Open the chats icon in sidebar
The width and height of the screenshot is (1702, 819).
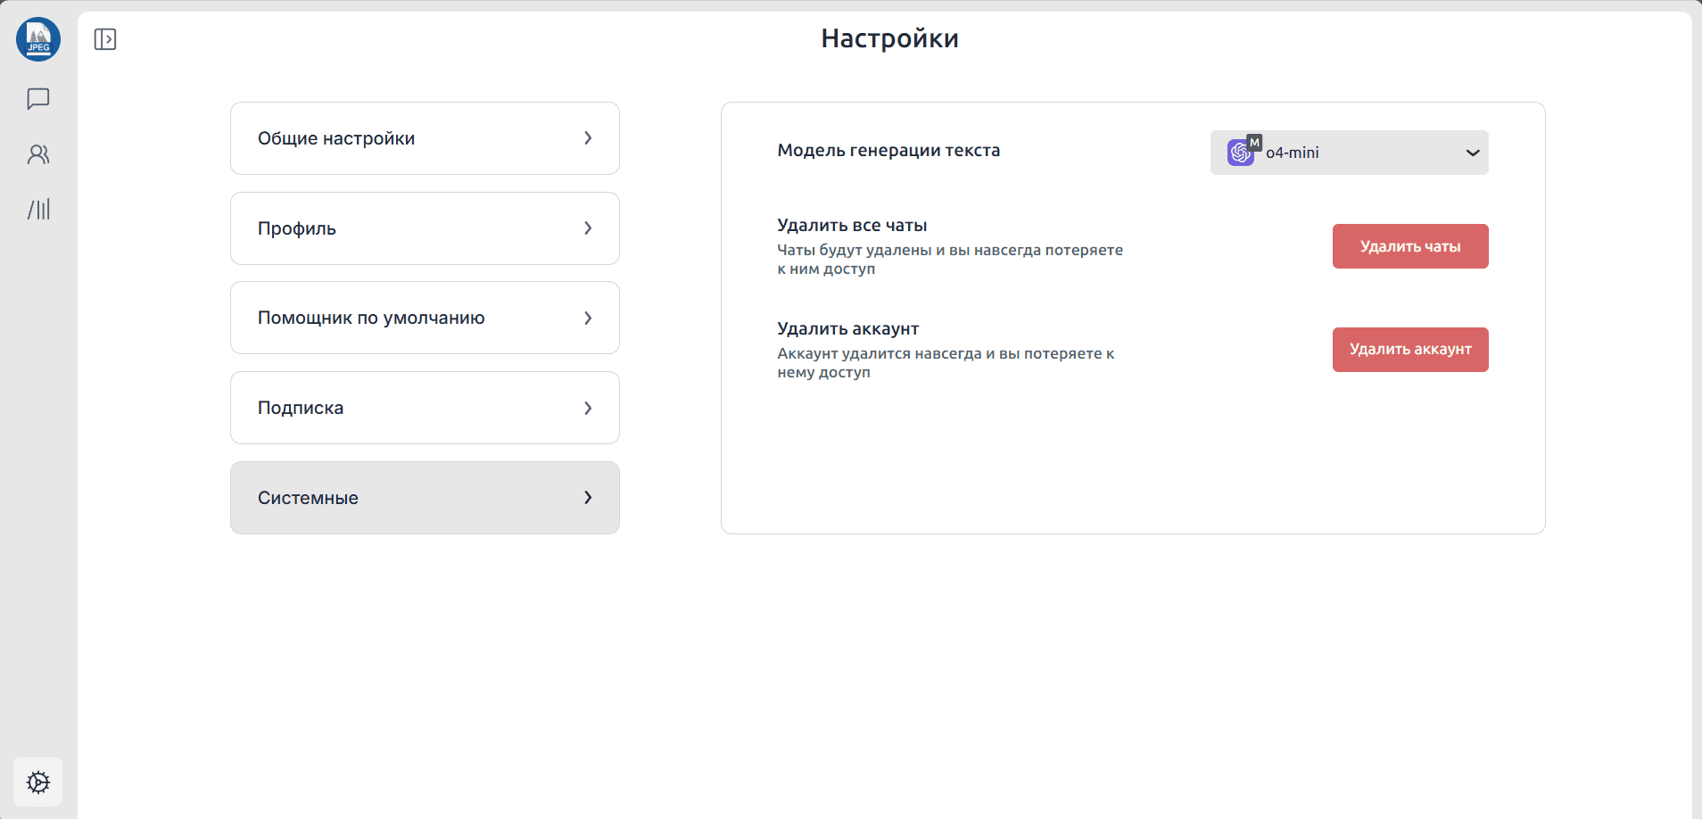38,98
